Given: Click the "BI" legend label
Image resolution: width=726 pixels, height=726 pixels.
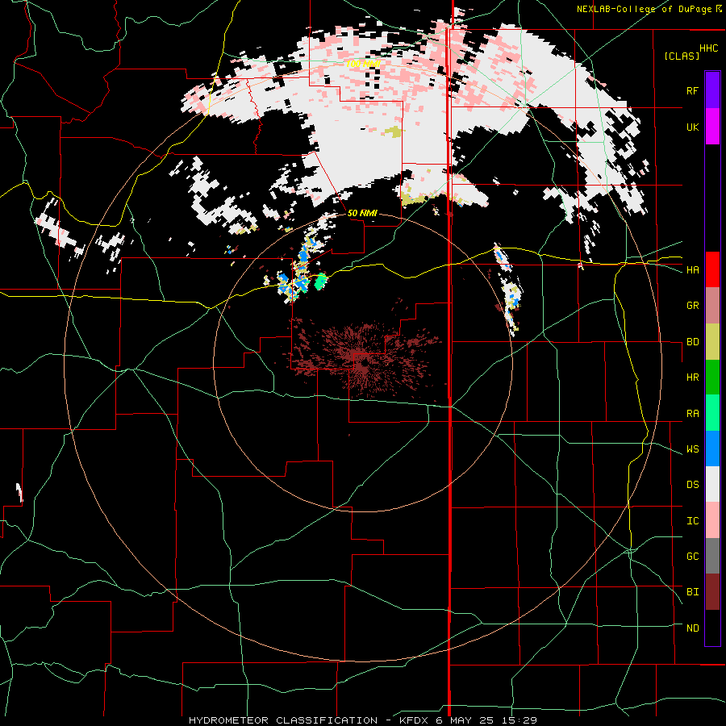Looking at the screenshot, I should [x=692, y=592].
